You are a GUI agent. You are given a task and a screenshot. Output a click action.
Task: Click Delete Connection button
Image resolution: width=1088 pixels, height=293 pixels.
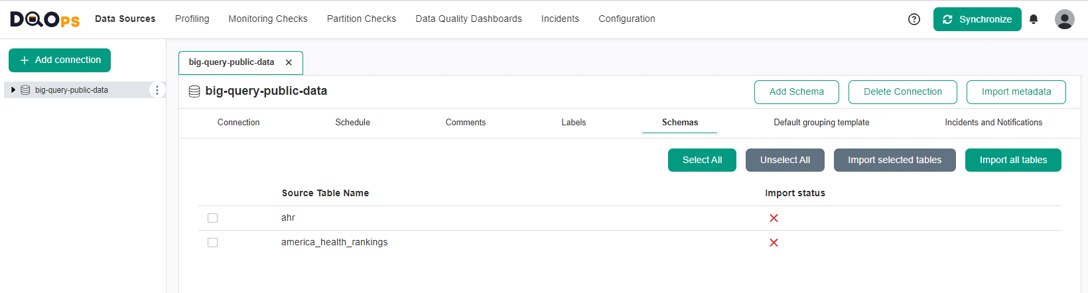tap(903, 92)
